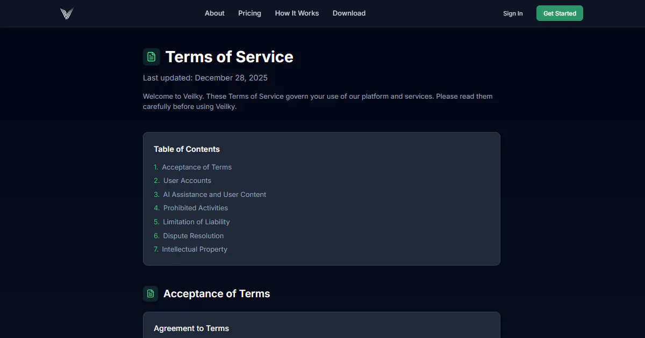The image size is (645, 338).
Task: Go to the Pricing page
Action: pos(250,13)
